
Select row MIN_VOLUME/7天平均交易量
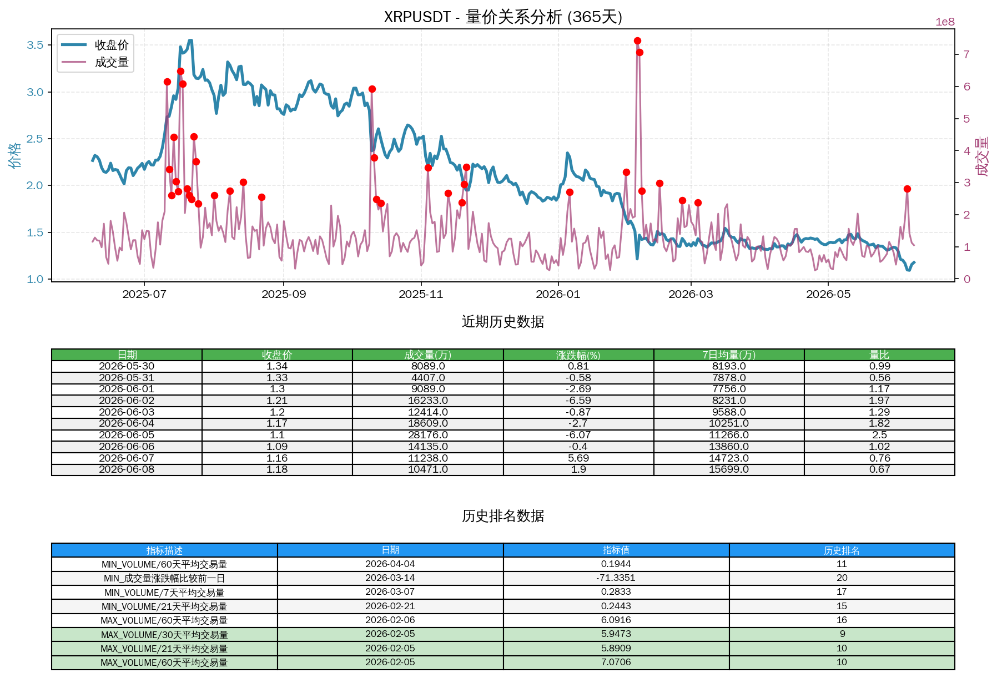(503, 593)
